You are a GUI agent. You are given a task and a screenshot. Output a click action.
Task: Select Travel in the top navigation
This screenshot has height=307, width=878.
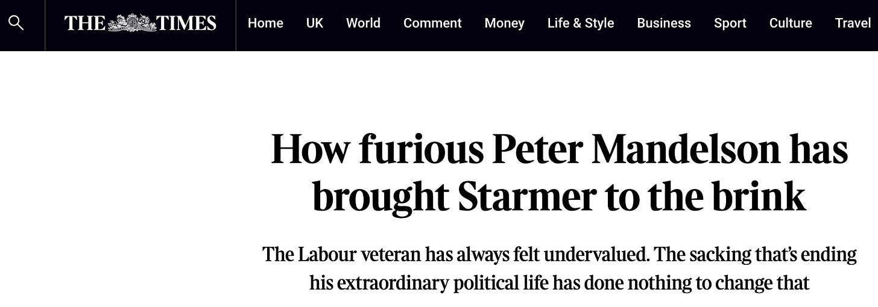coord(853,23)
